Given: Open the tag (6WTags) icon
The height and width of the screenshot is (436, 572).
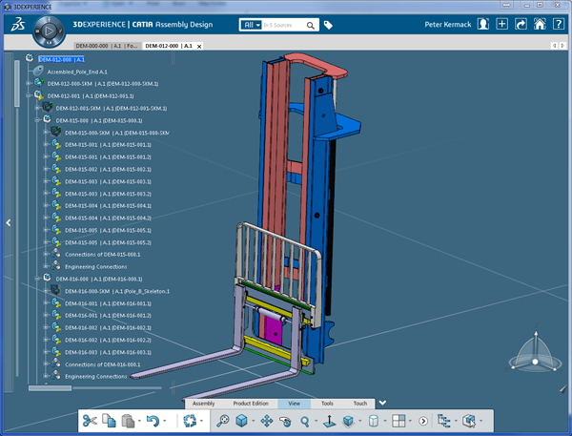Looking at the screenshot, I should click(x=328, y=25).
